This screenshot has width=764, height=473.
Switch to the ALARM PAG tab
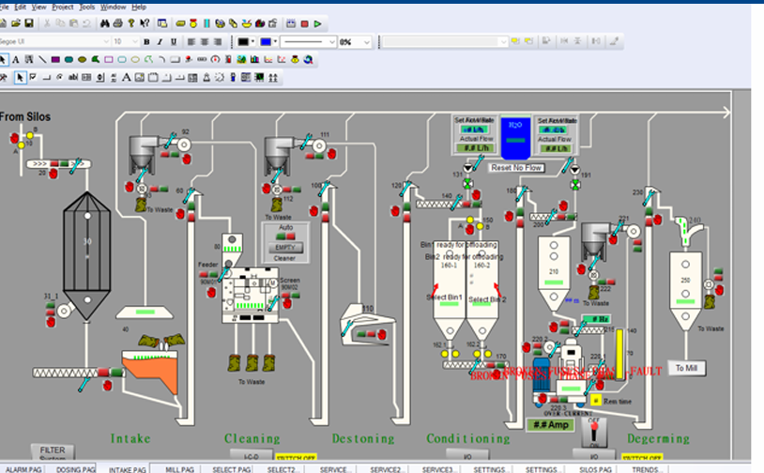pyautogui.click(x=23, y=469)
